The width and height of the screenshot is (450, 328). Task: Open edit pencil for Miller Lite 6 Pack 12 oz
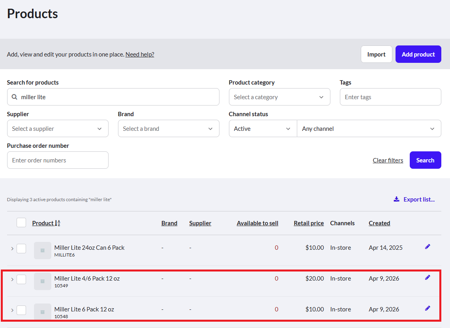(x=427, y=309)
